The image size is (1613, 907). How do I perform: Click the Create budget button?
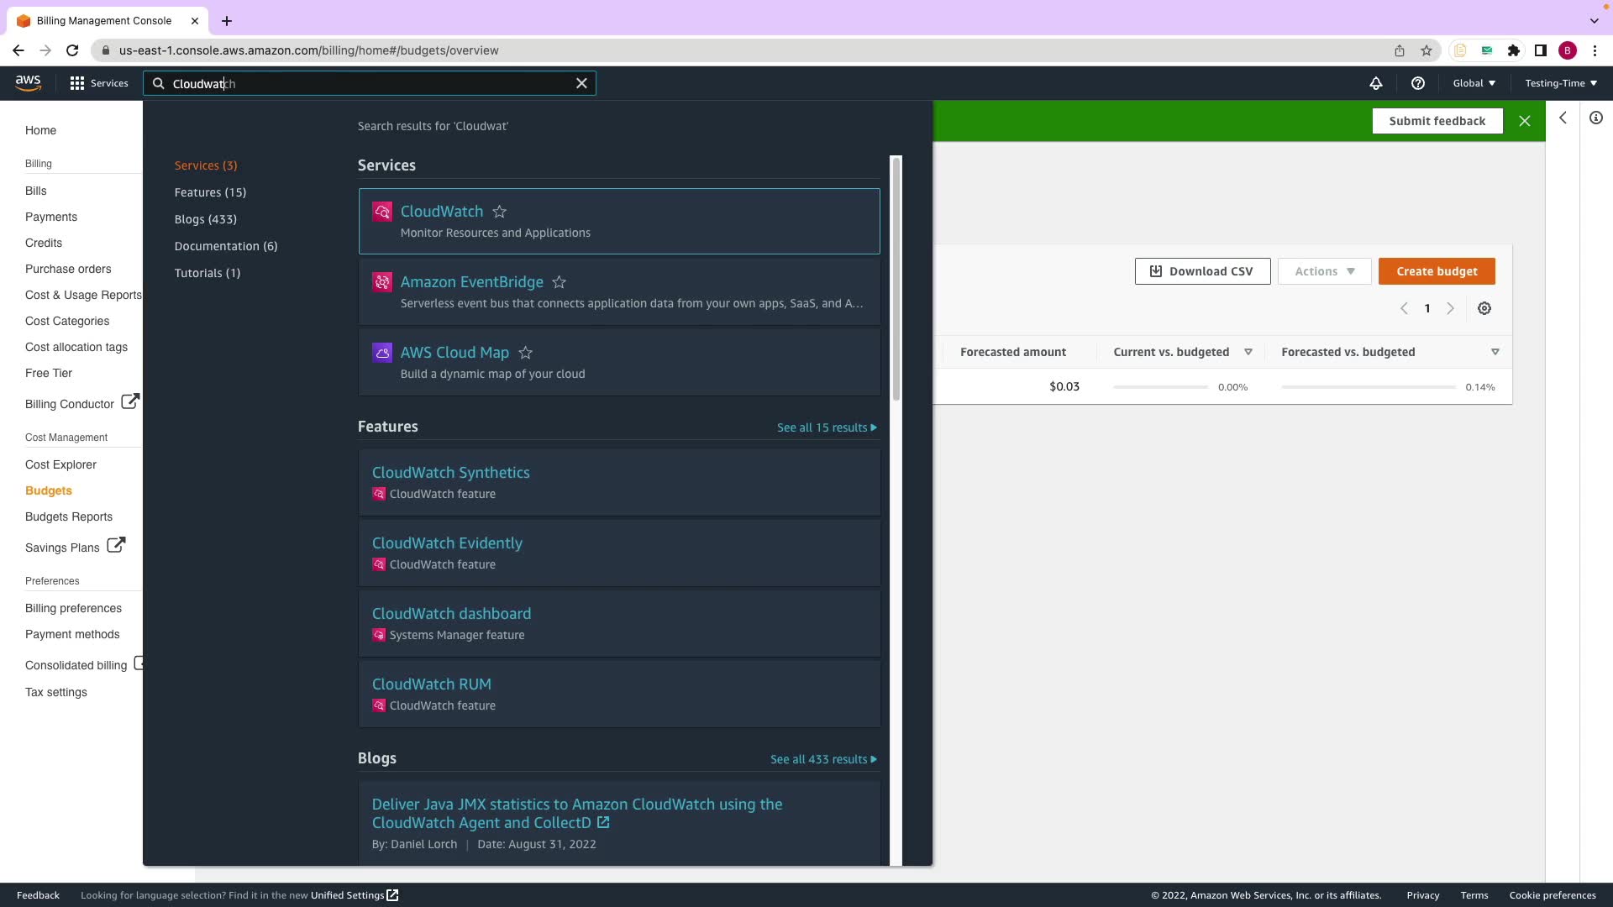pyautogui.click(x=1436, y=271)
